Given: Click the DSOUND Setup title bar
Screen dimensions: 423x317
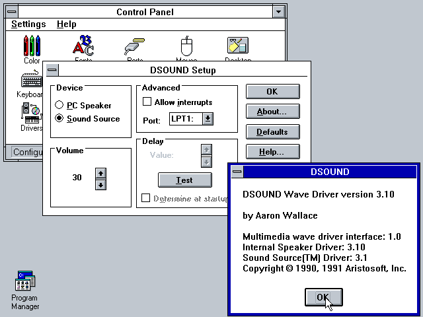Looking at the screenshot, I should 183,70.
